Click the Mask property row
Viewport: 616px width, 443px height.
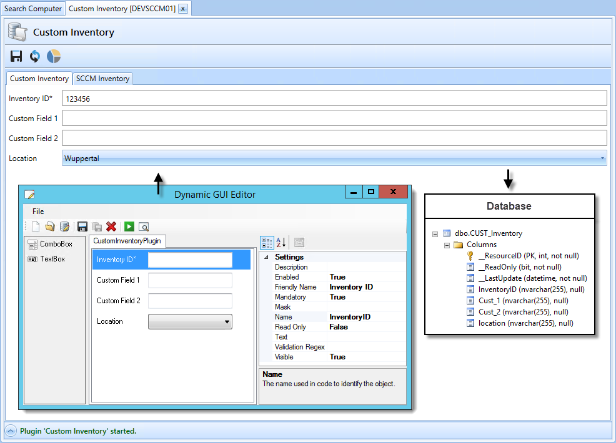click(339, 307)
